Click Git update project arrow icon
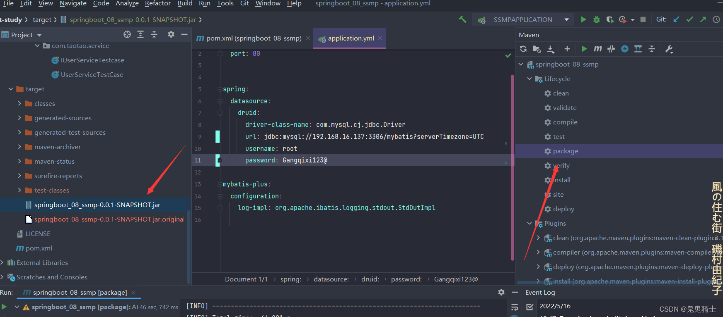The image size is (723, 317). tap(676, 19)
